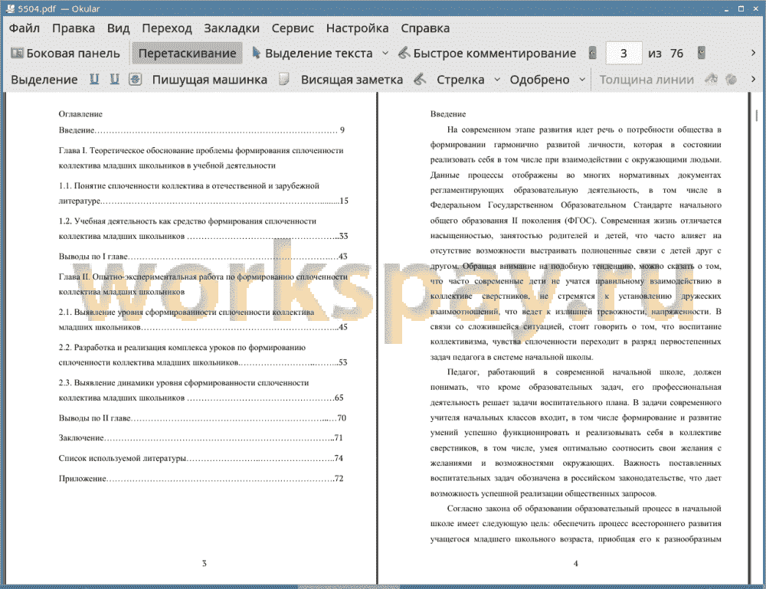Click the Okular app icon in title bar
Screen dimensions: 766x589
click(x=10, y=8)
